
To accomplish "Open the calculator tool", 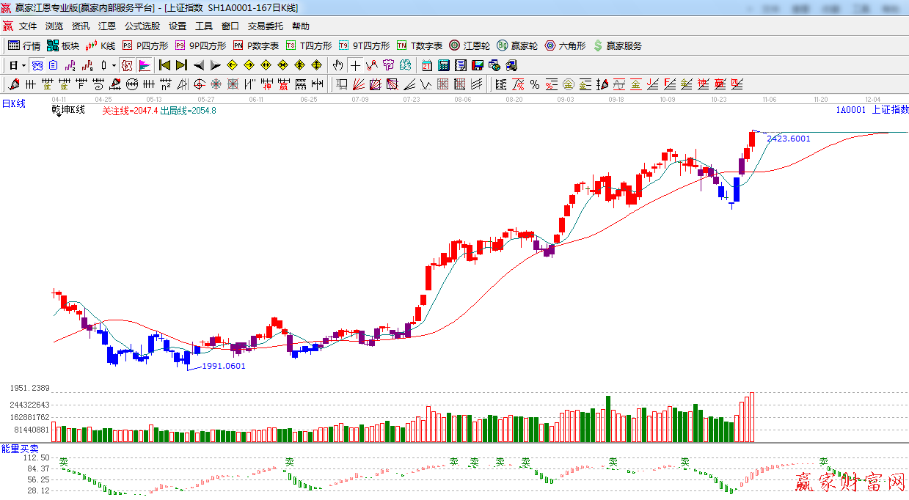I will point(443,65).
